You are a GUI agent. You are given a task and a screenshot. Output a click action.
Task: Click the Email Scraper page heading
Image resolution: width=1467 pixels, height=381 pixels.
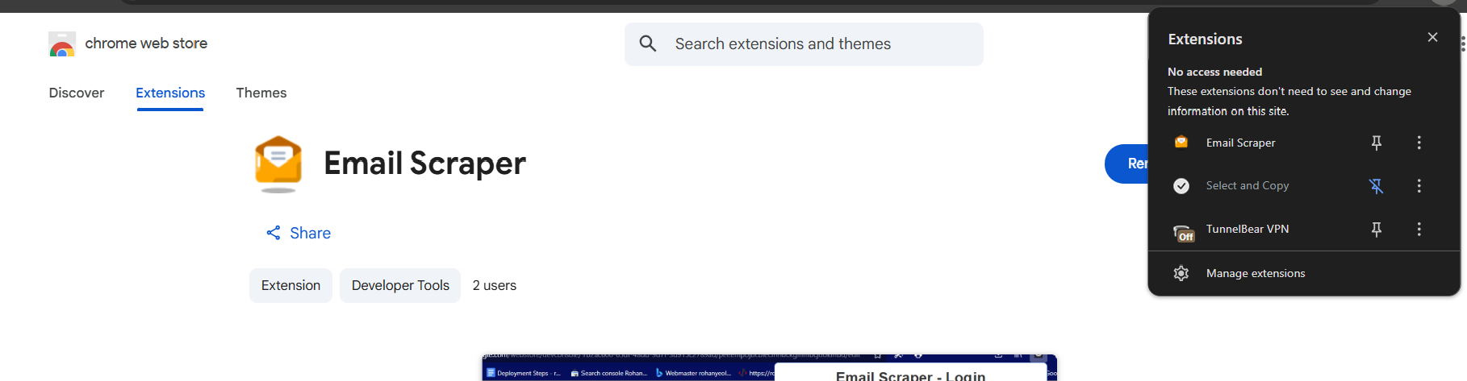tap(424, 164)
